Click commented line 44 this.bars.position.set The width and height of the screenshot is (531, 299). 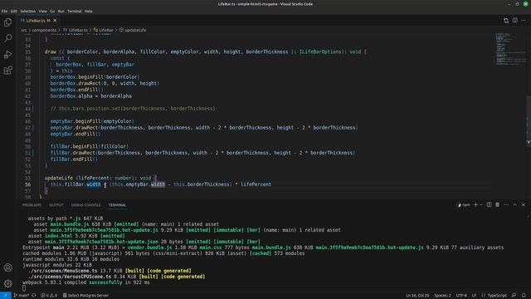click(133, 109)
